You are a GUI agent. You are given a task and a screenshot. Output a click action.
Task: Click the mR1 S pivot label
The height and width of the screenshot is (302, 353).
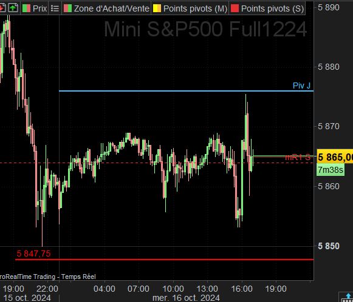(298, 157)
